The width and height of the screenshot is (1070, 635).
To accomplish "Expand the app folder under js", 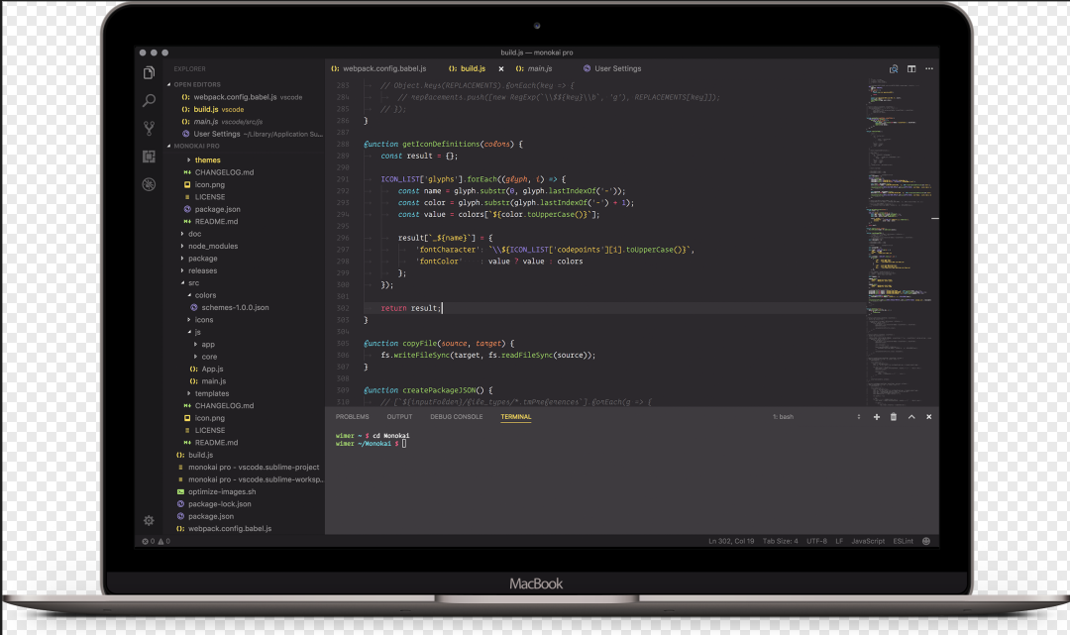I will pos(207,345).
